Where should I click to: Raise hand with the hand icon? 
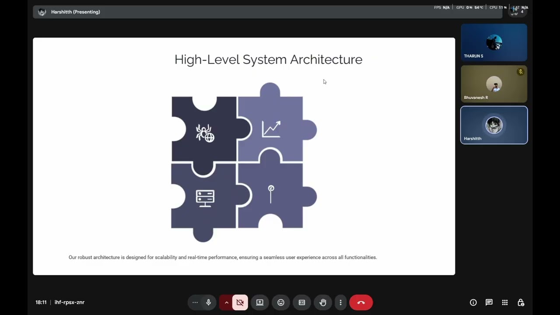click(323, 302)
